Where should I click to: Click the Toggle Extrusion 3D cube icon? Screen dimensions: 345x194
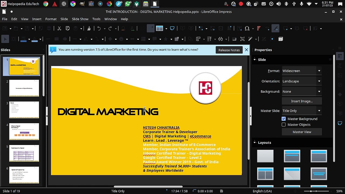pyautogui.click(x=281, y=39)
